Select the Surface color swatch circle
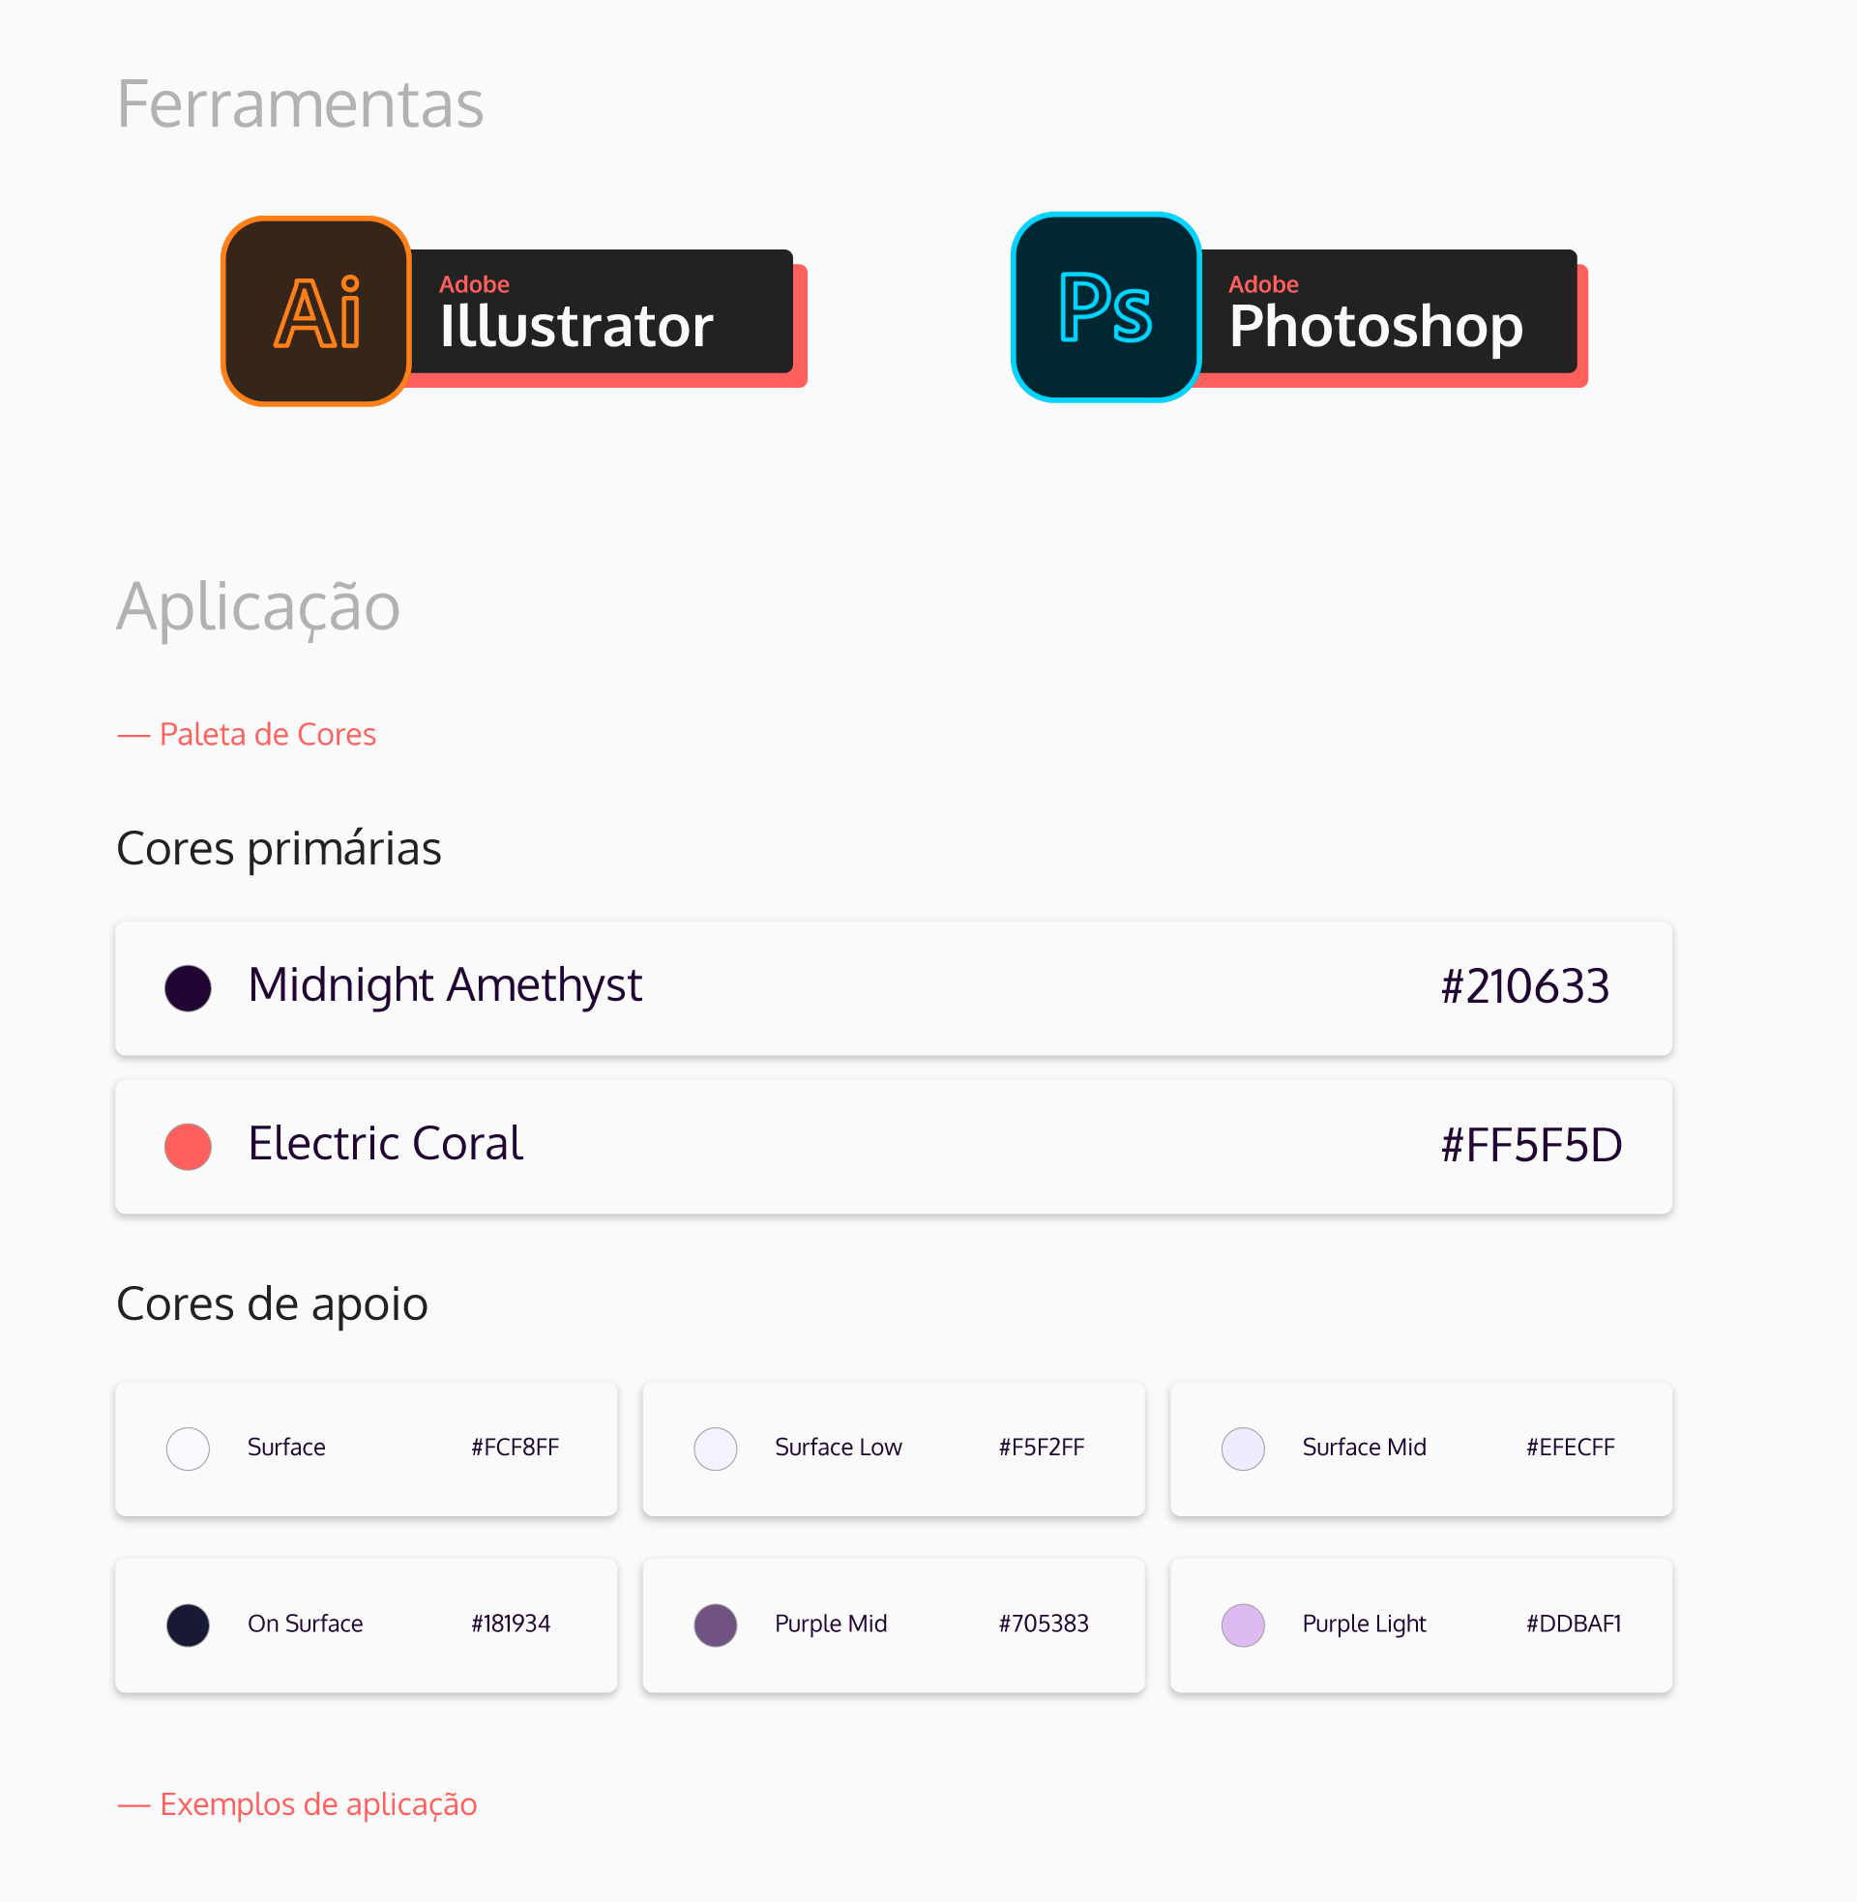This screenshot has width=1857, height=1902. pyautogui.click(x=189, y=1448)
